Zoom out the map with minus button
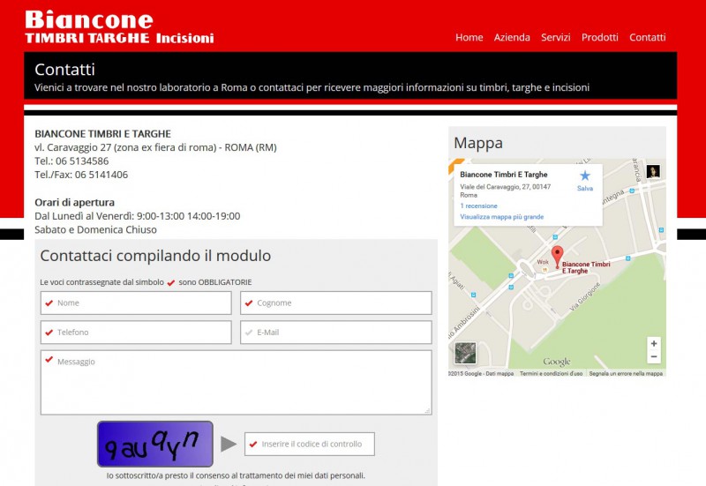 (654, 357)
